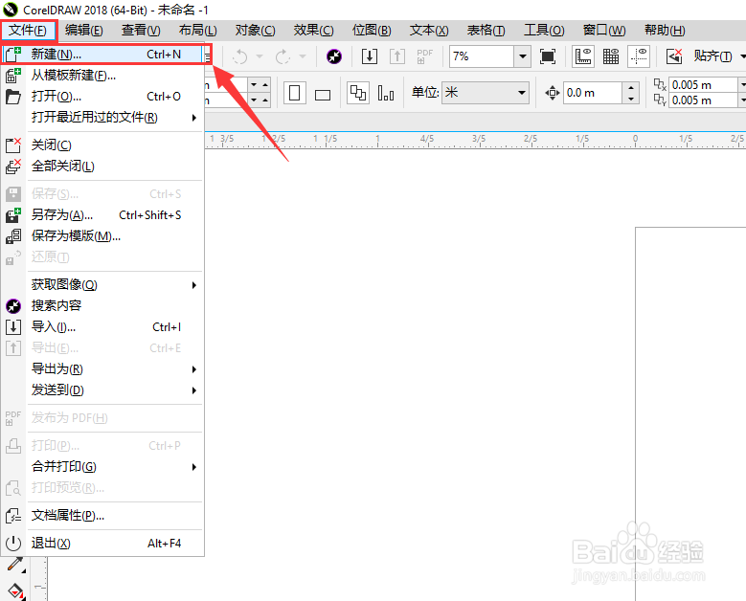
Task: Select landscape page orientation icon
Action: (x=323, y=95)
